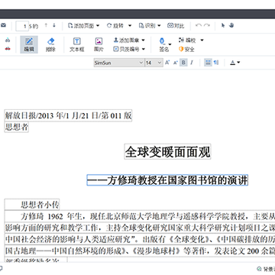The image size is (275, 275).
Task: Toggle the line spacing button
Action: point(208,63)
